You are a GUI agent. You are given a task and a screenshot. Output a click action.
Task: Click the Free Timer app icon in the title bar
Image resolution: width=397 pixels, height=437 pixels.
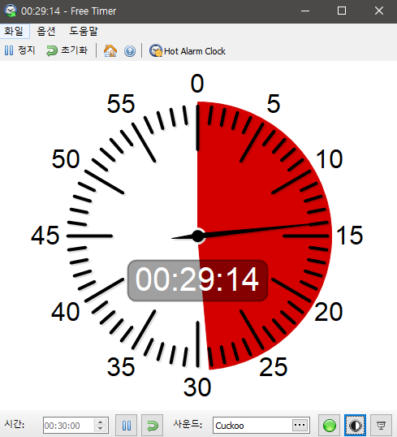coord(11,11)
